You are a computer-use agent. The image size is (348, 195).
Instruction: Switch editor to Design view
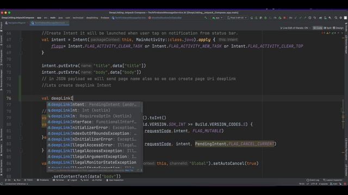(338, 28)
